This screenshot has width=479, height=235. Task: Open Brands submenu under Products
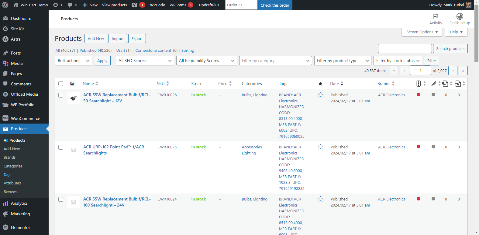[x=9, y=157]
